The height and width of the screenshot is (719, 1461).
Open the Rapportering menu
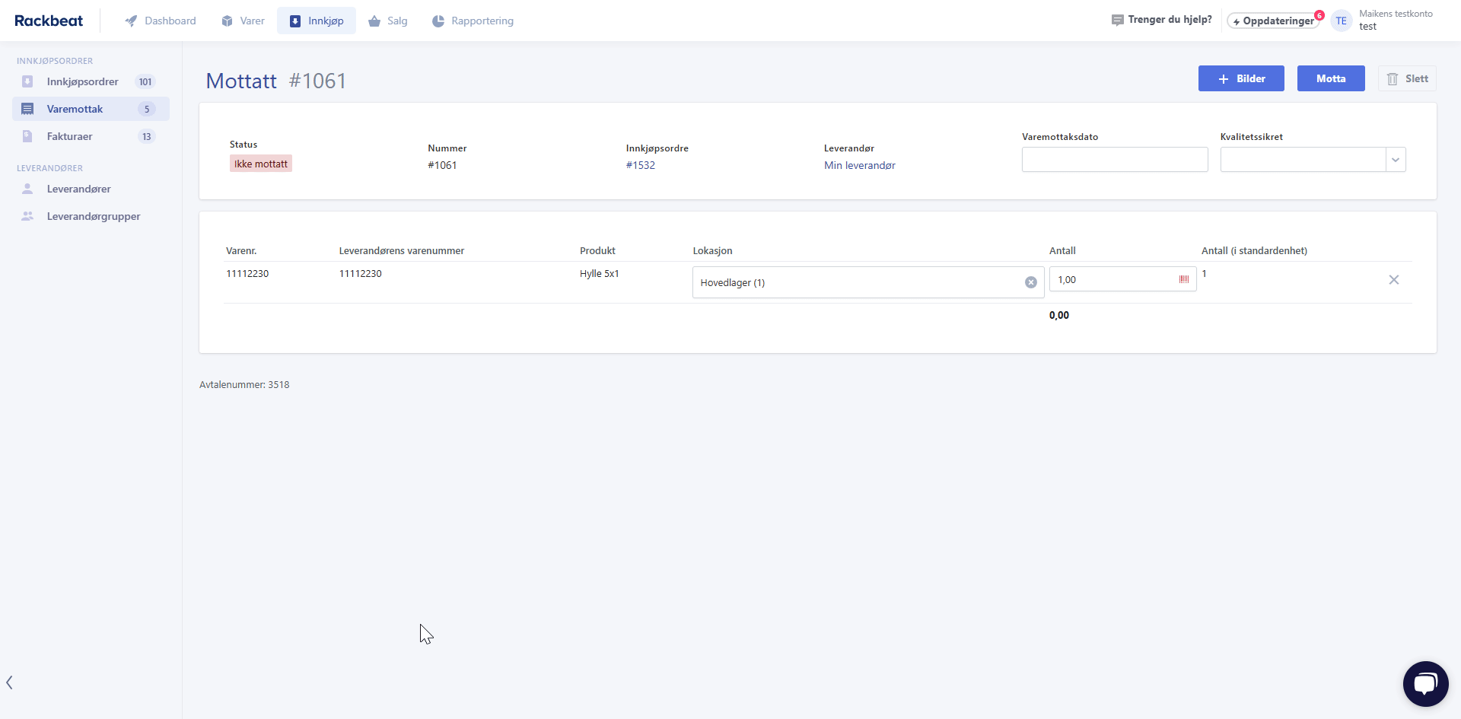(x=473, y=21)
